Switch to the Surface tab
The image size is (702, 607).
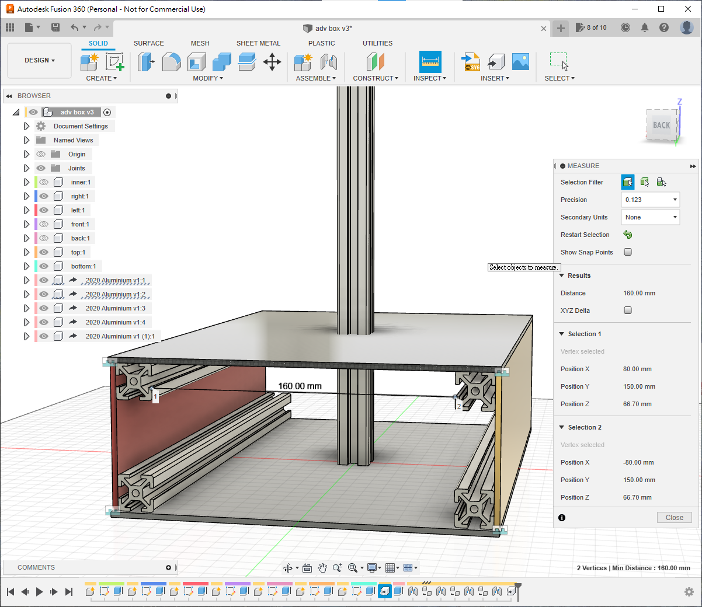coord(148,43)
